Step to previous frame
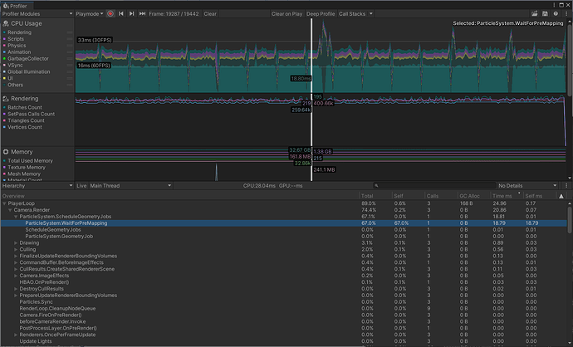 coord(122,14)
